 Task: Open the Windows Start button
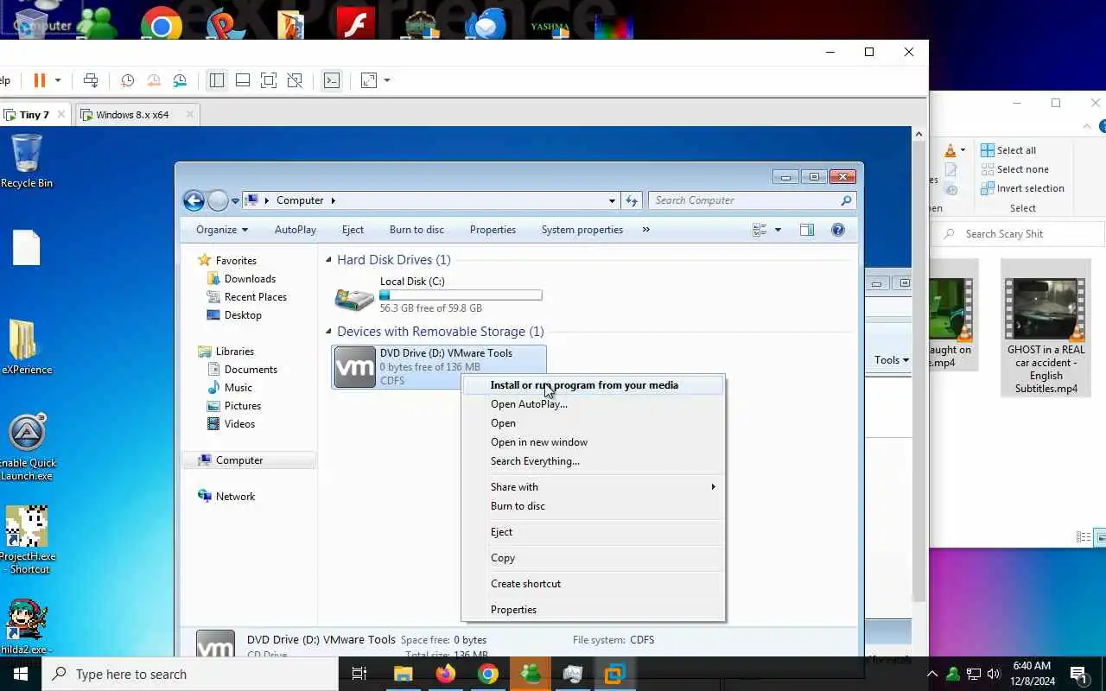pyautogui.click(x=20, y=674)
